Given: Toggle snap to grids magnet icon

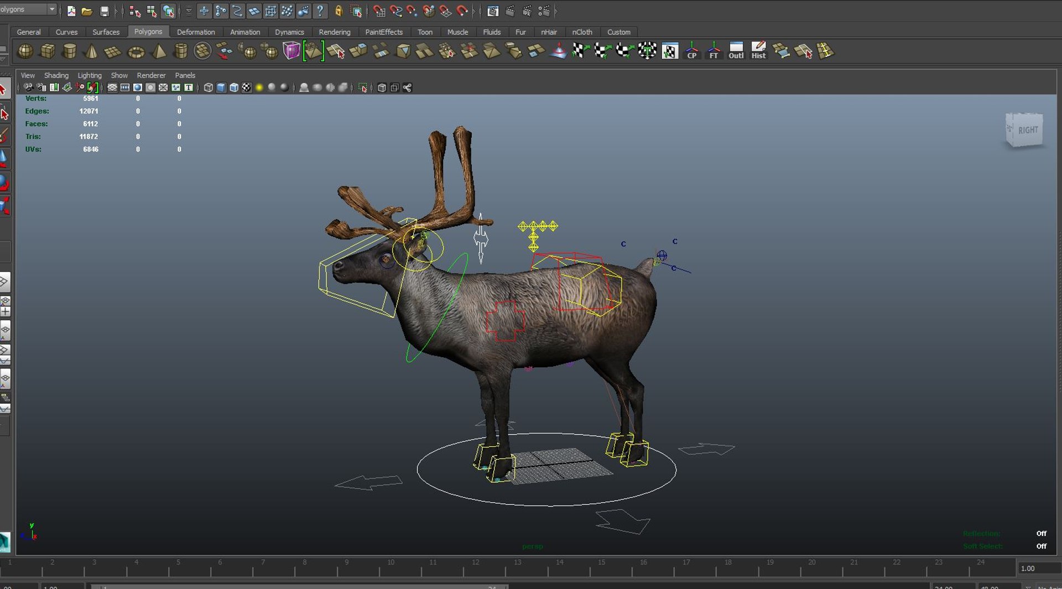Looking at the screenshot, I should click(379, 11).
